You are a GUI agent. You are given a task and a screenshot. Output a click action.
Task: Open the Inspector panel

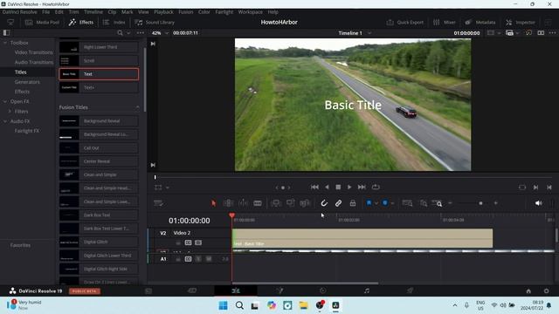tap(521, 22)
